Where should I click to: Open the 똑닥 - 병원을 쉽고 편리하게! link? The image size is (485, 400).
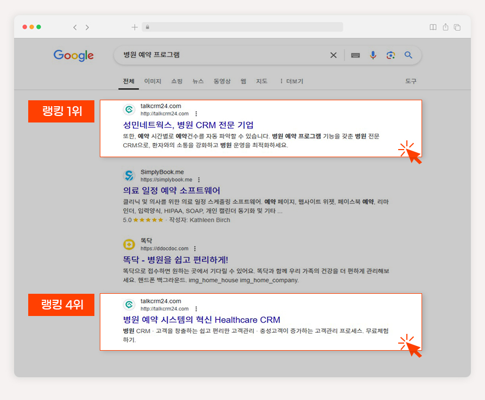coord(175,260)
